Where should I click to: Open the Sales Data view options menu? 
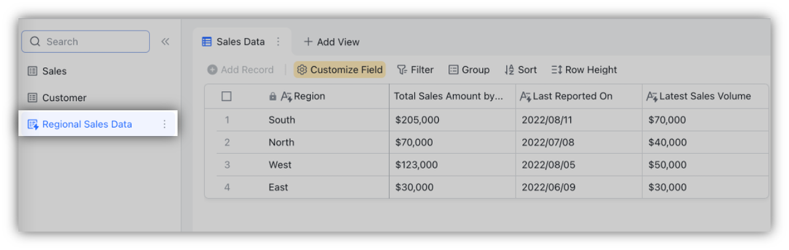tap(278, 42)
